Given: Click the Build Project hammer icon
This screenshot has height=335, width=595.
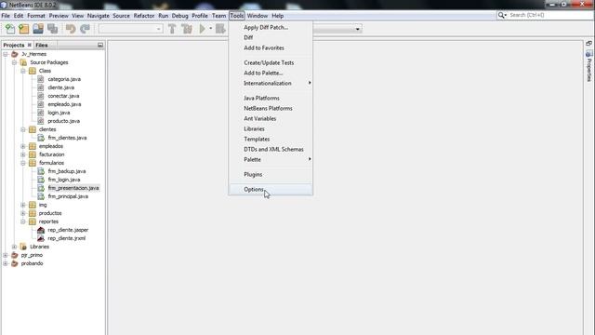Looking at the screenshot, I should pyautogui.click(x=172, y=29).
